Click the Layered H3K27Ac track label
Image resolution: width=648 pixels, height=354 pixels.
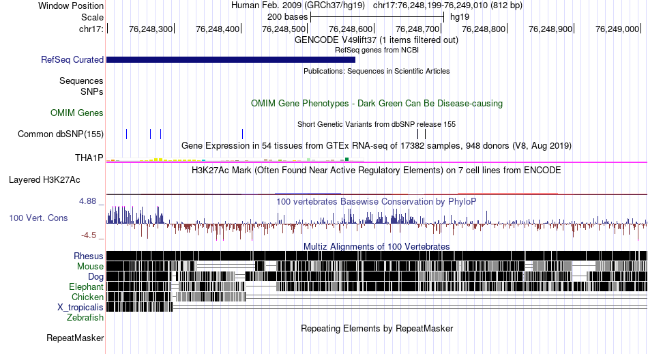(x=44, y=179)
